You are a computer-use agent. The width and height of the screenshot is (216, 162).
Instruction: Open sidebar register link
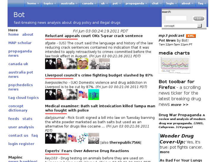click(x=27, y=144)
